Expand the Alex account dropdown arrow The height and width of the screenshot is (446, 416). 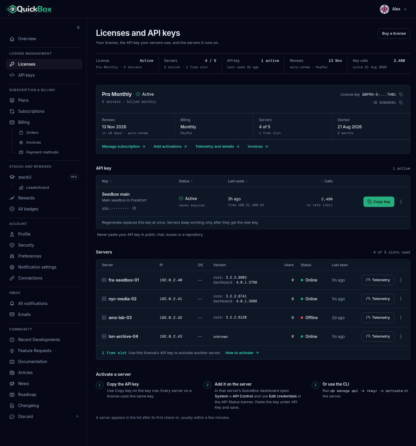(x=405, y=9)
